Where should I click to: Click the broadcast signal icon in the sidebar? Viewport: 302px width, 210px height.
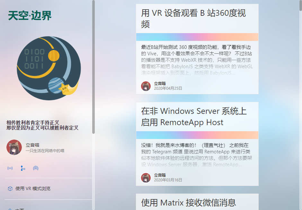click(x=10, y=168)
